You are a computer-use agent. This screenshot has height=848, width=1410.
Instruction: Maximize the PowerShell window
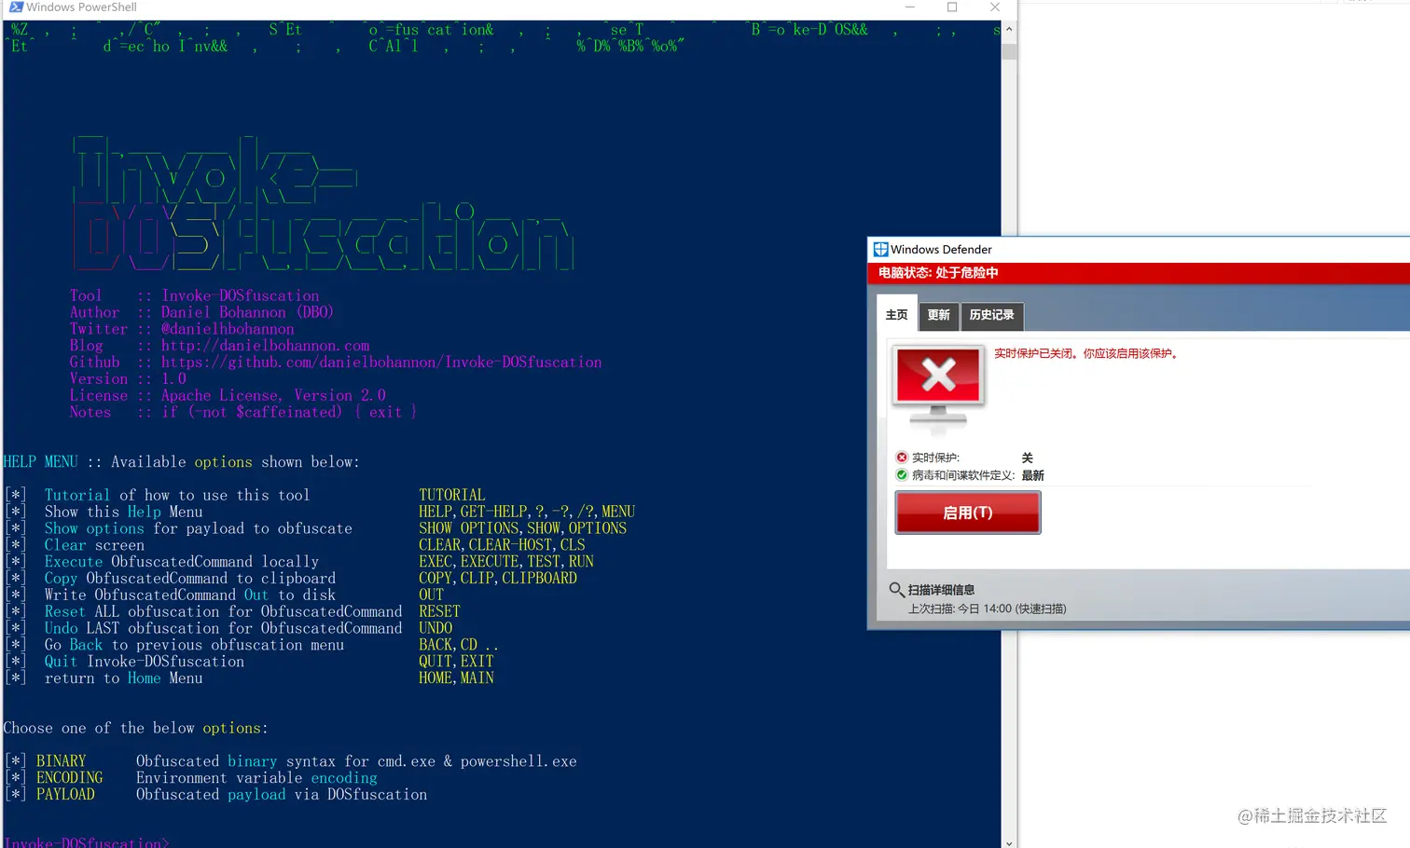[x=952, y=7]
